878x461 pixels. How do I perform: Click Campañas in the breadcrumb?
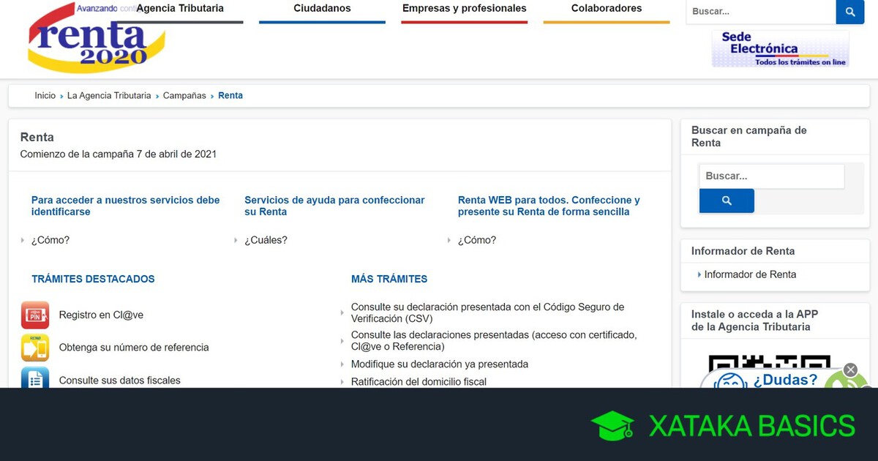point(184,96)
